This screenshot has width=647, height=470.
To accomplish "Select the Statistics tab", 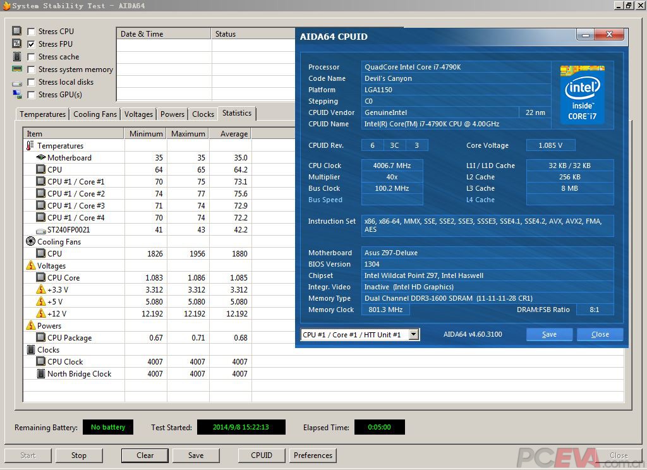I will pyautogui.click(x=237, y=113).
